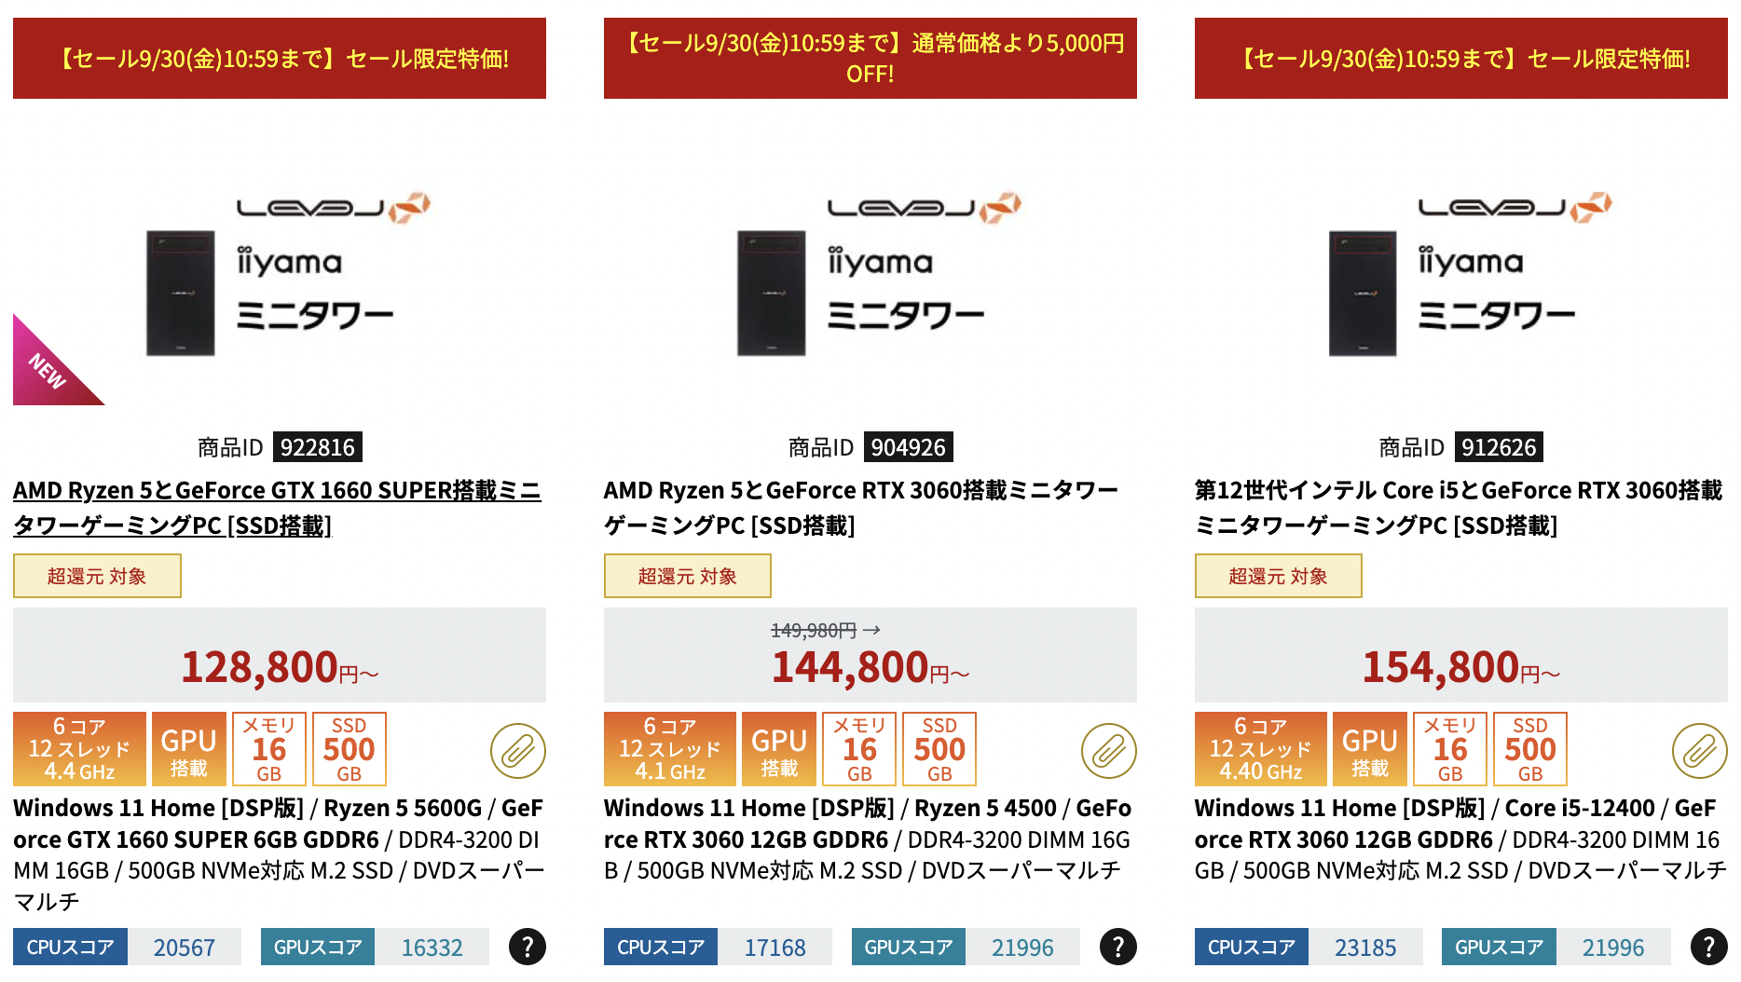Screen dimensions: 1741x982
Task: Click the NEW-labeled iiyama mini tower thumbnail
Action: click(x=280, y=270)
